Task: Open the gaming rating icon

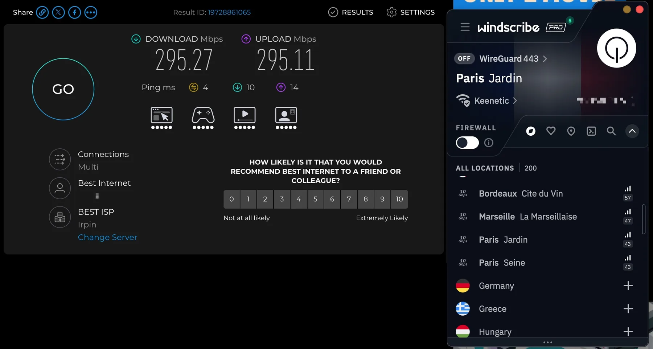Action: [203, 118]
